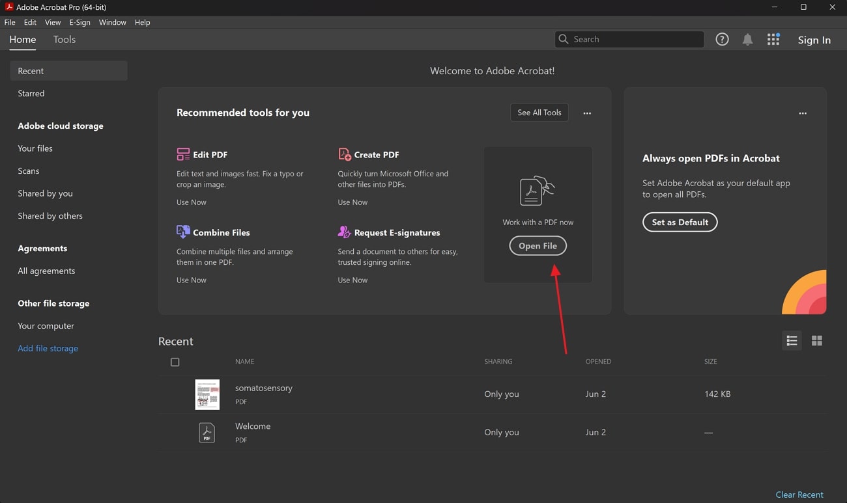The width and height of the screenshot is (847, 503).
Task: Click Use Now under Request E-signatures
Action: click(352, 280)
